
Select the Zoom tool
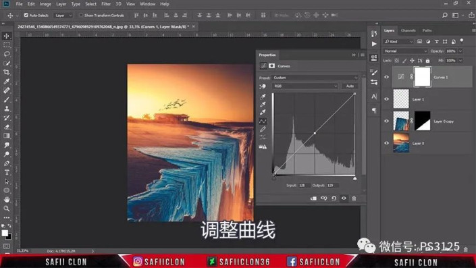(x=6, y=209)
